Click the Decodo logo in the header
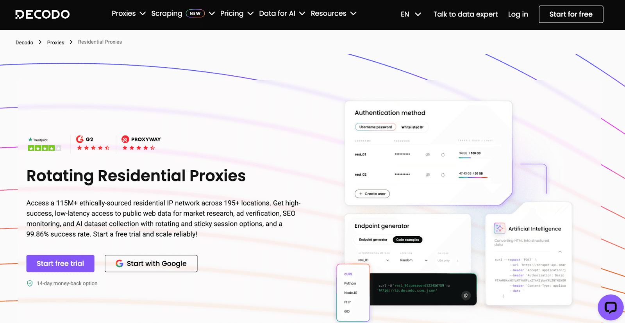Screen dimensions: 625x323 click(42, 14)
